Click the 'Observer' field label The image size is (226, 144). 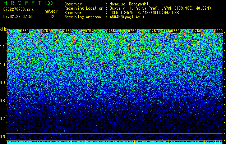[x=73, y=4]
